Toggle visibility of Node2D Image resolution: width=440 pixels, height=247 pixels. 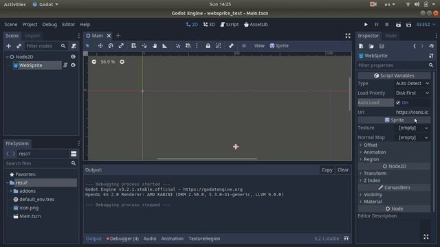73,56
